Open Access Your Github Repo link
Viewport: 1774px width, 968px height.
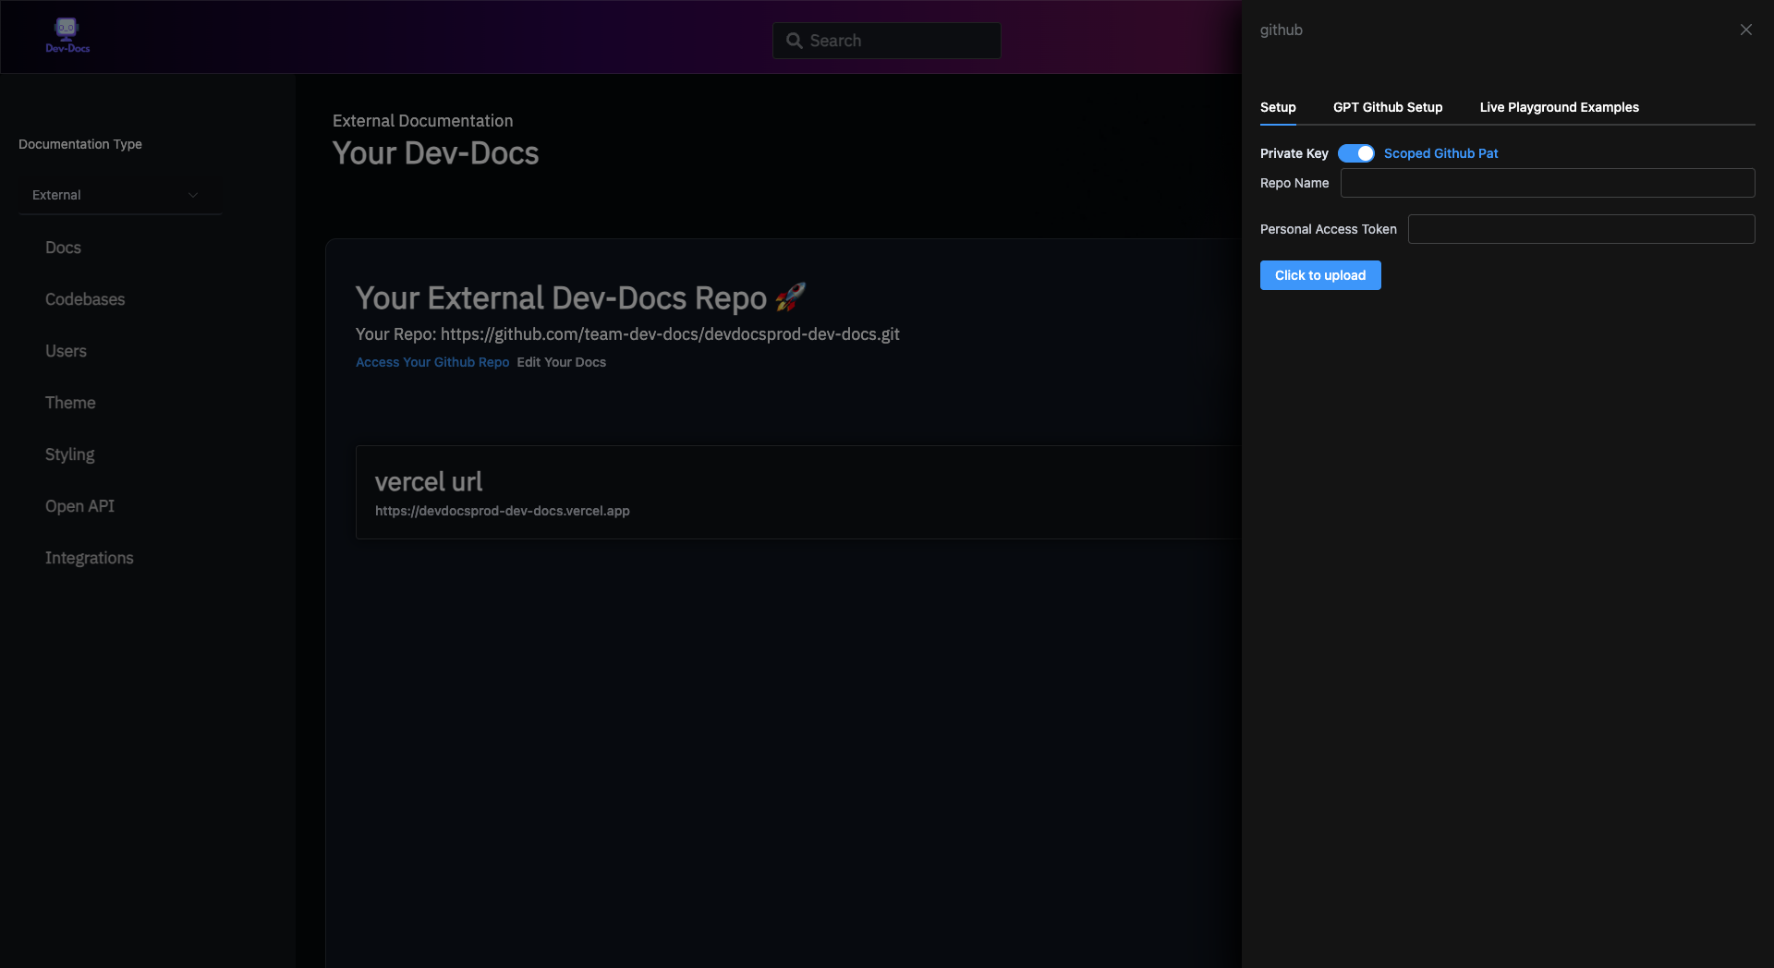coord(432,362)
